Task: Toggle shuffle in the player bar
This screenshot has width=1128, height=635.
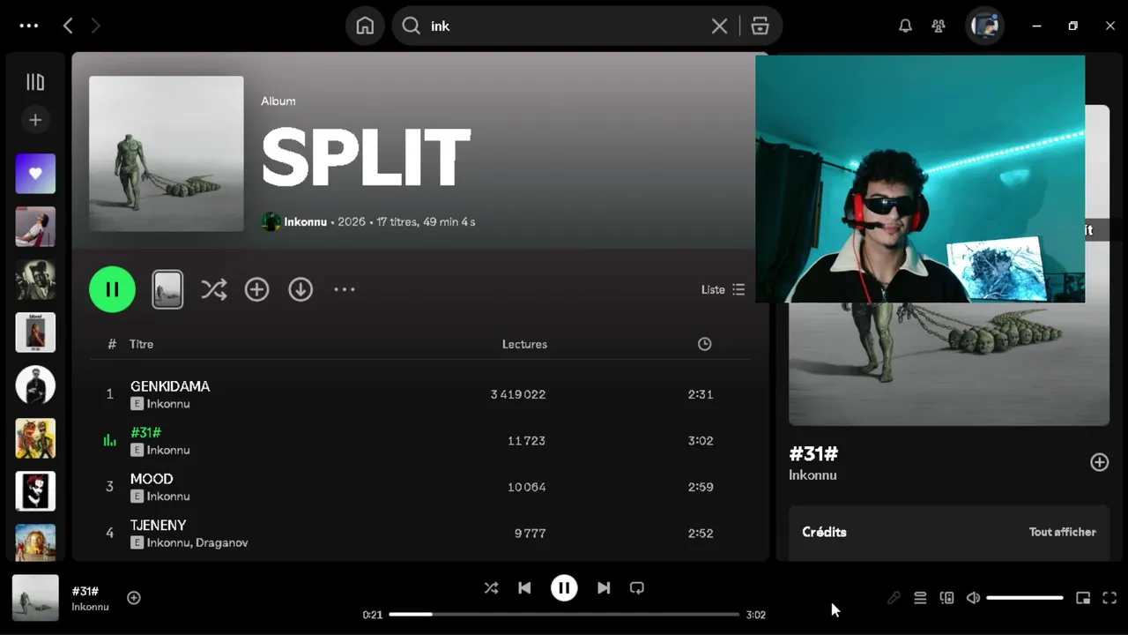Action: (x=491, y=587)
